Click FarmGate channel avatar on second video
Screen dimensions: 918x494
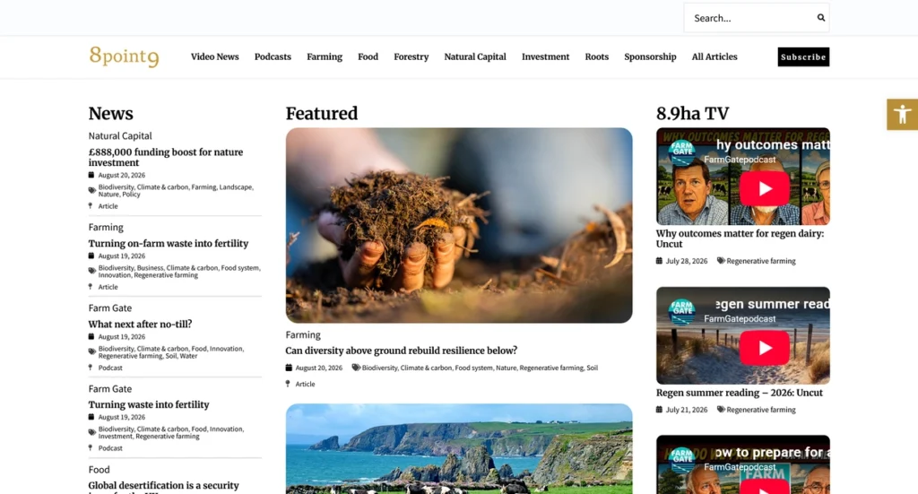coord(682,311)
